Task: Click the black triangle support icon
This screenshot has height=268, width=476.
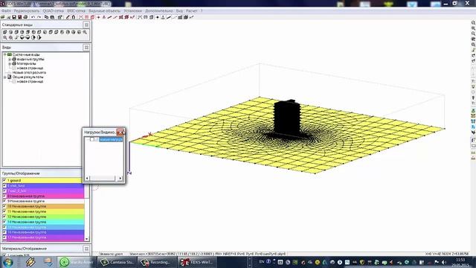Action: [163, 17]
